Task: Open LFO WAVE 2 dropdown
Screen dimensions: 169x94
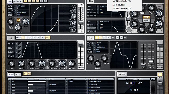Action: [95, 45]
